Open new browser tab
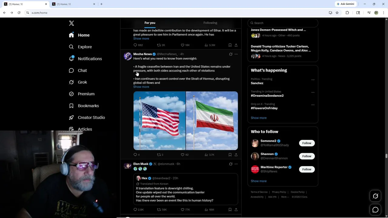The image size is (388, 218). 101,4
